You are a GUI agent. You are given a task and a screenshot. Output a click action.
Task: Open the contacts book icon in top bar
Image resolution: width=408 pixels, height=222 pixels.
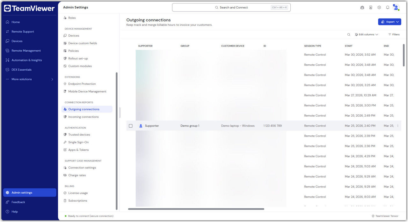point(371,8)
